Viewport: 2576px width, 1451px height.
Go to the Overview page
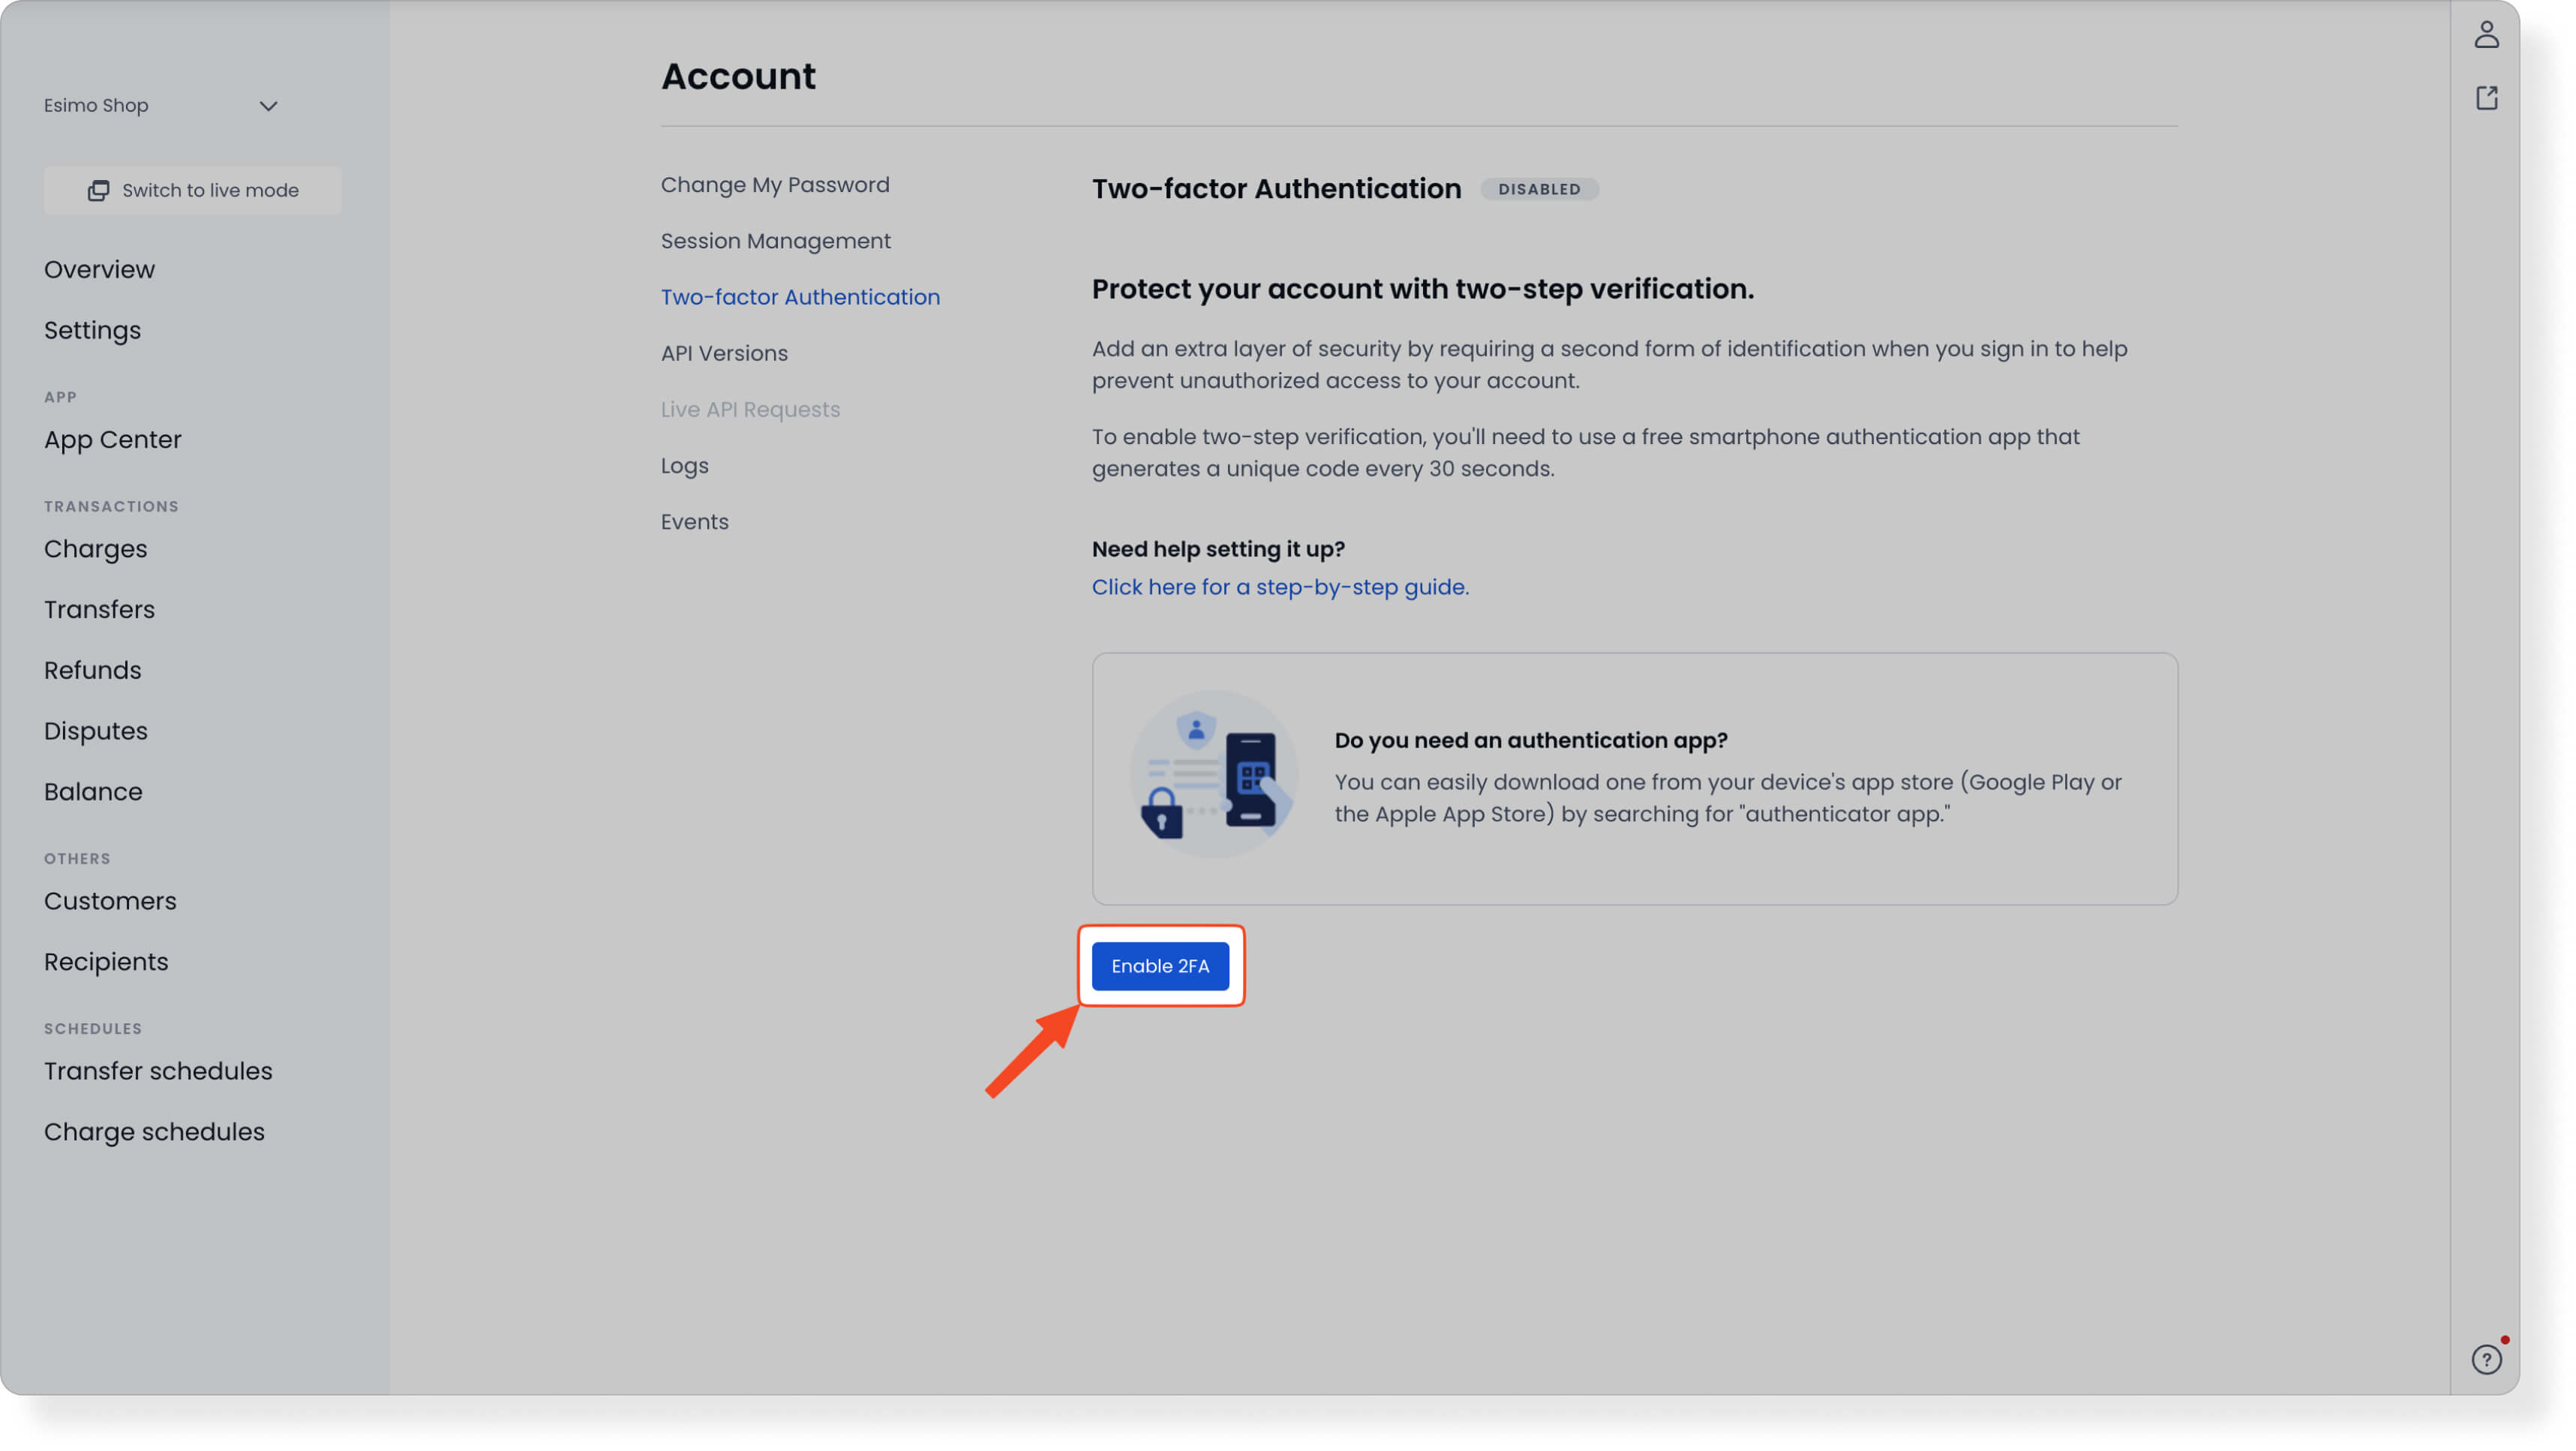tap(99, 269)
